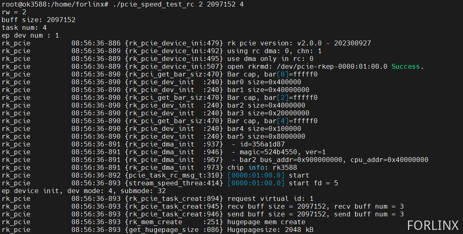Click the task num: 4 line
The width and height of the screenshot is (463, 234).
[x=24, y=28]
